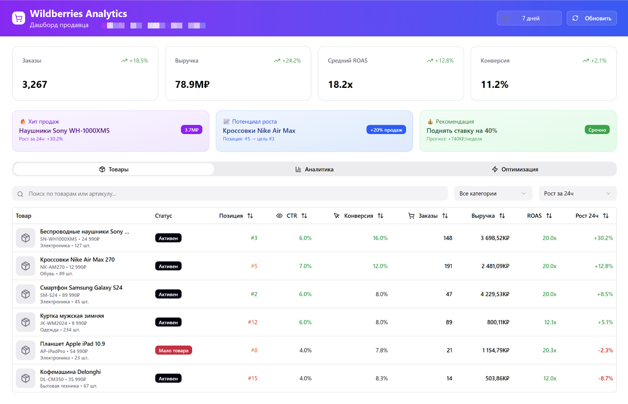This screenshot has height=404, width=628.
Task: Open the Поднять ставку на 40% recommendation card
Action: (x=518, y=131)
